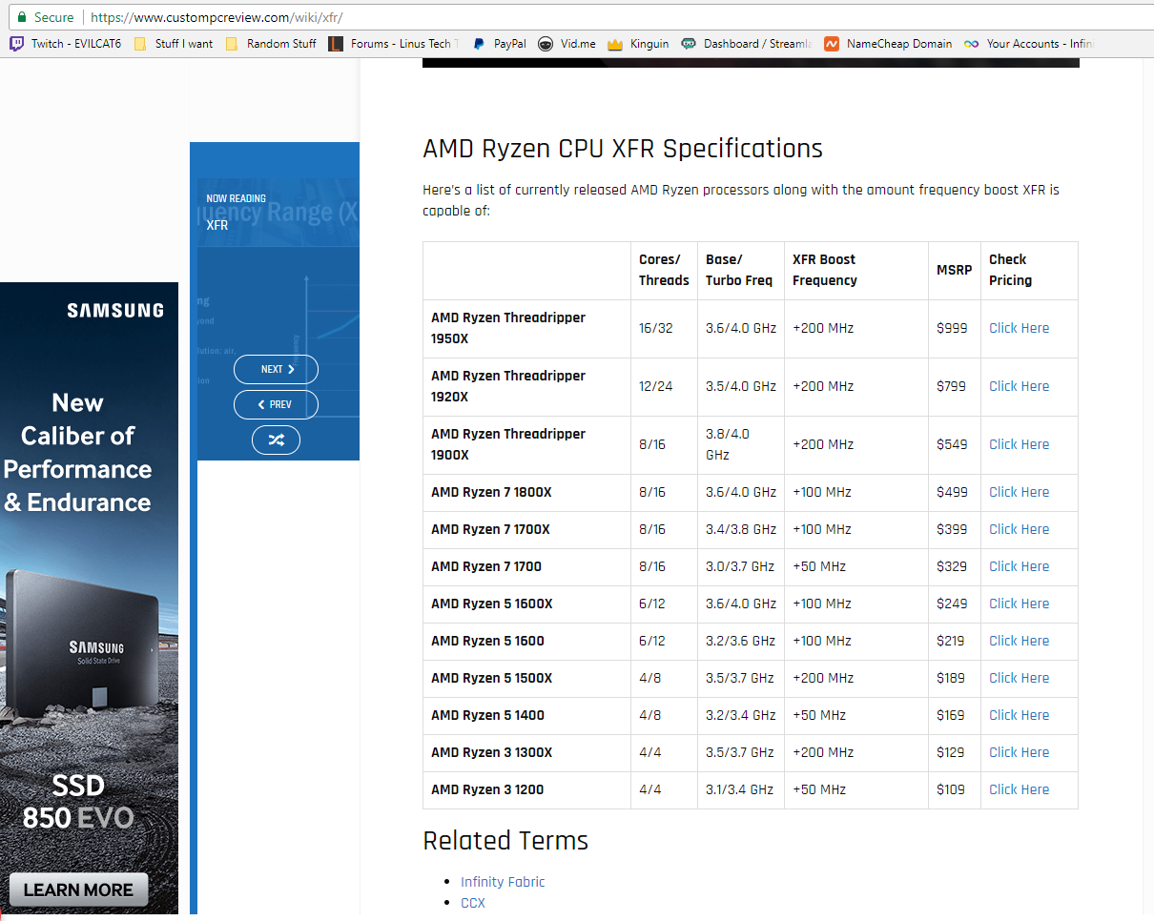Image resolution: width=1154 pixels, height=921 pixels.
Task: Open the Stuff I want bookmark folder
Action: click(174, 43)
